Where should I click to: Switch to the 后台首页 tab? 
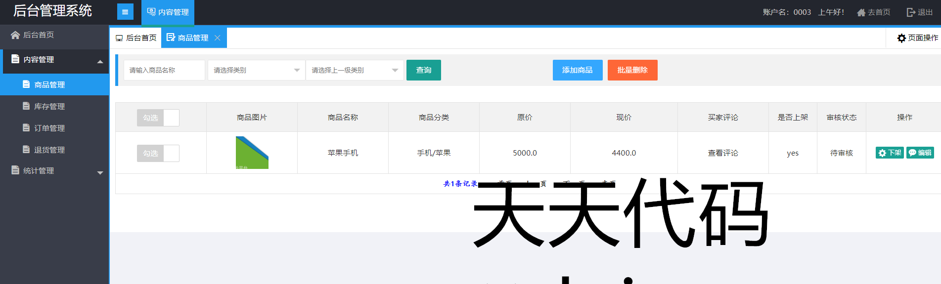point(136,38)
